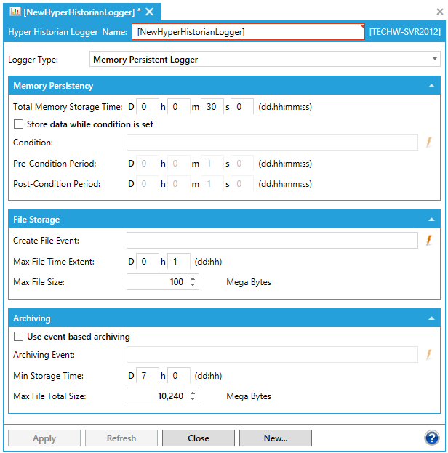This screenshot has width=448, height=453.
Task: Check Use event based archiving
Action: tap(19, 337)
